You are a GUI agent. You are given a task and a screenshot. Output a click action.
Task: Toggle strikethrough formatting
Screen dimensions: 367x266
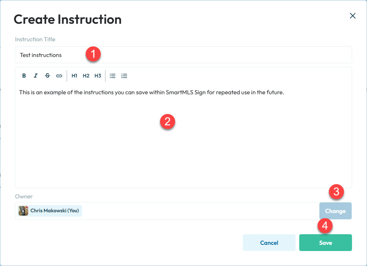pos(47,76)
